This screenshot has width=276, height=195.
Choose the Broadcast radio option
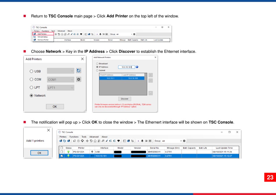coord(97,64)
